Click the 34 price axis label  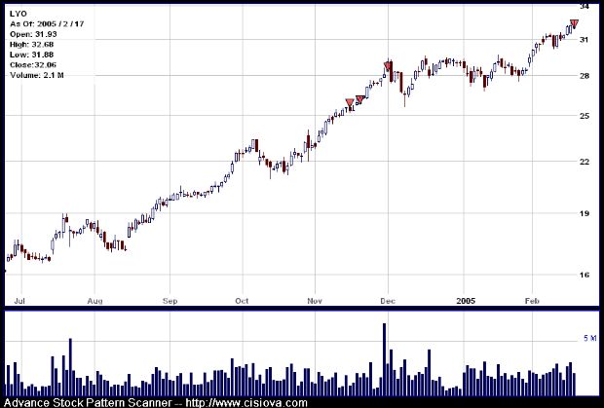[x=585, y=6]
